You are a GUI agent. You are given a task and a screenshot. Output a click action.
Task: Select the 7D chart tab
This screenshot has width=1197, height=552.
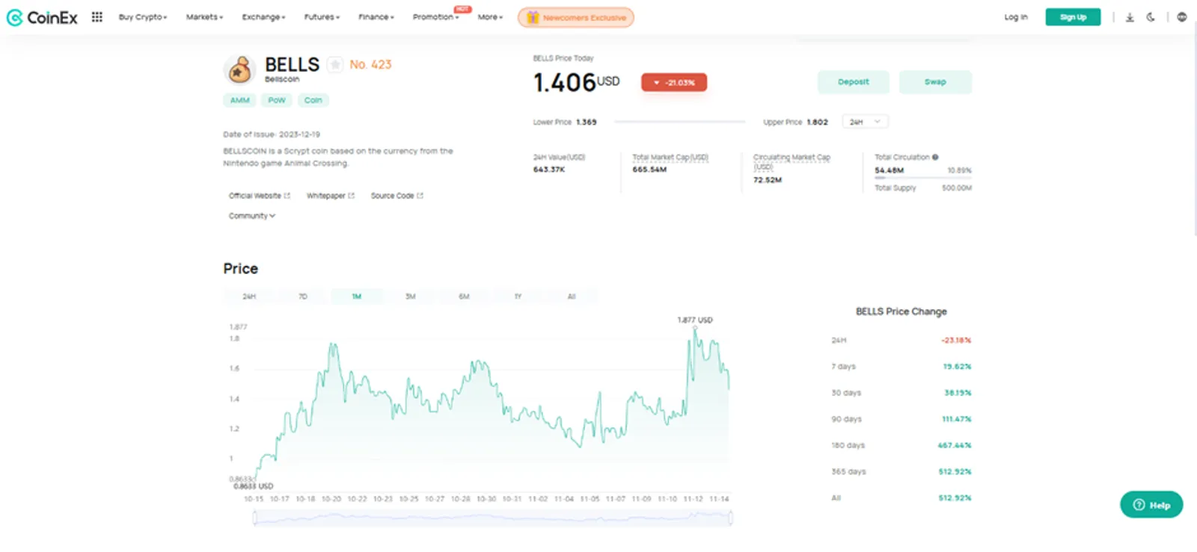(303, 297)
